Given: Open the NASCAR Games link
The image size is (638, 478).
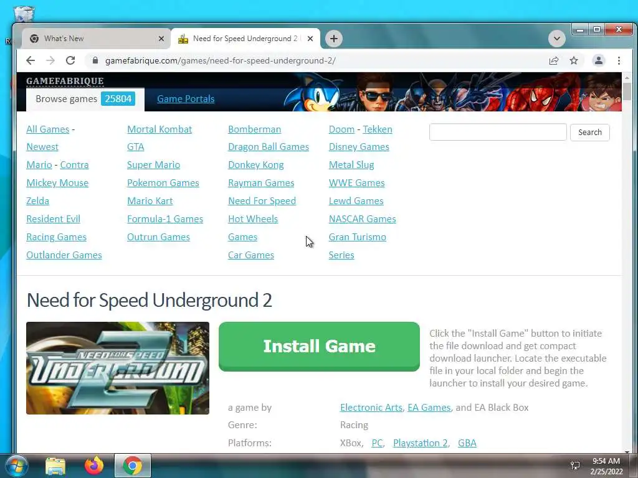Looking at the screenshot, I should pos(362,218).
